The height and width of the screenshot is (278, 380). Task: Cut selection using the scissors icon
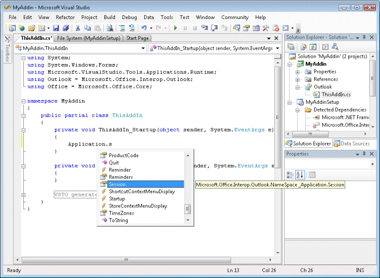coord(77,28)
